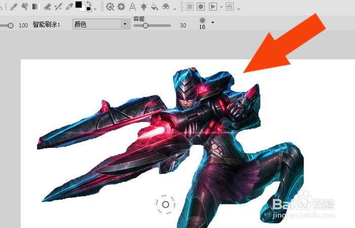Select the Paint Brush tool
Viewport: 355px width, 228px height.
coord(14,7)
